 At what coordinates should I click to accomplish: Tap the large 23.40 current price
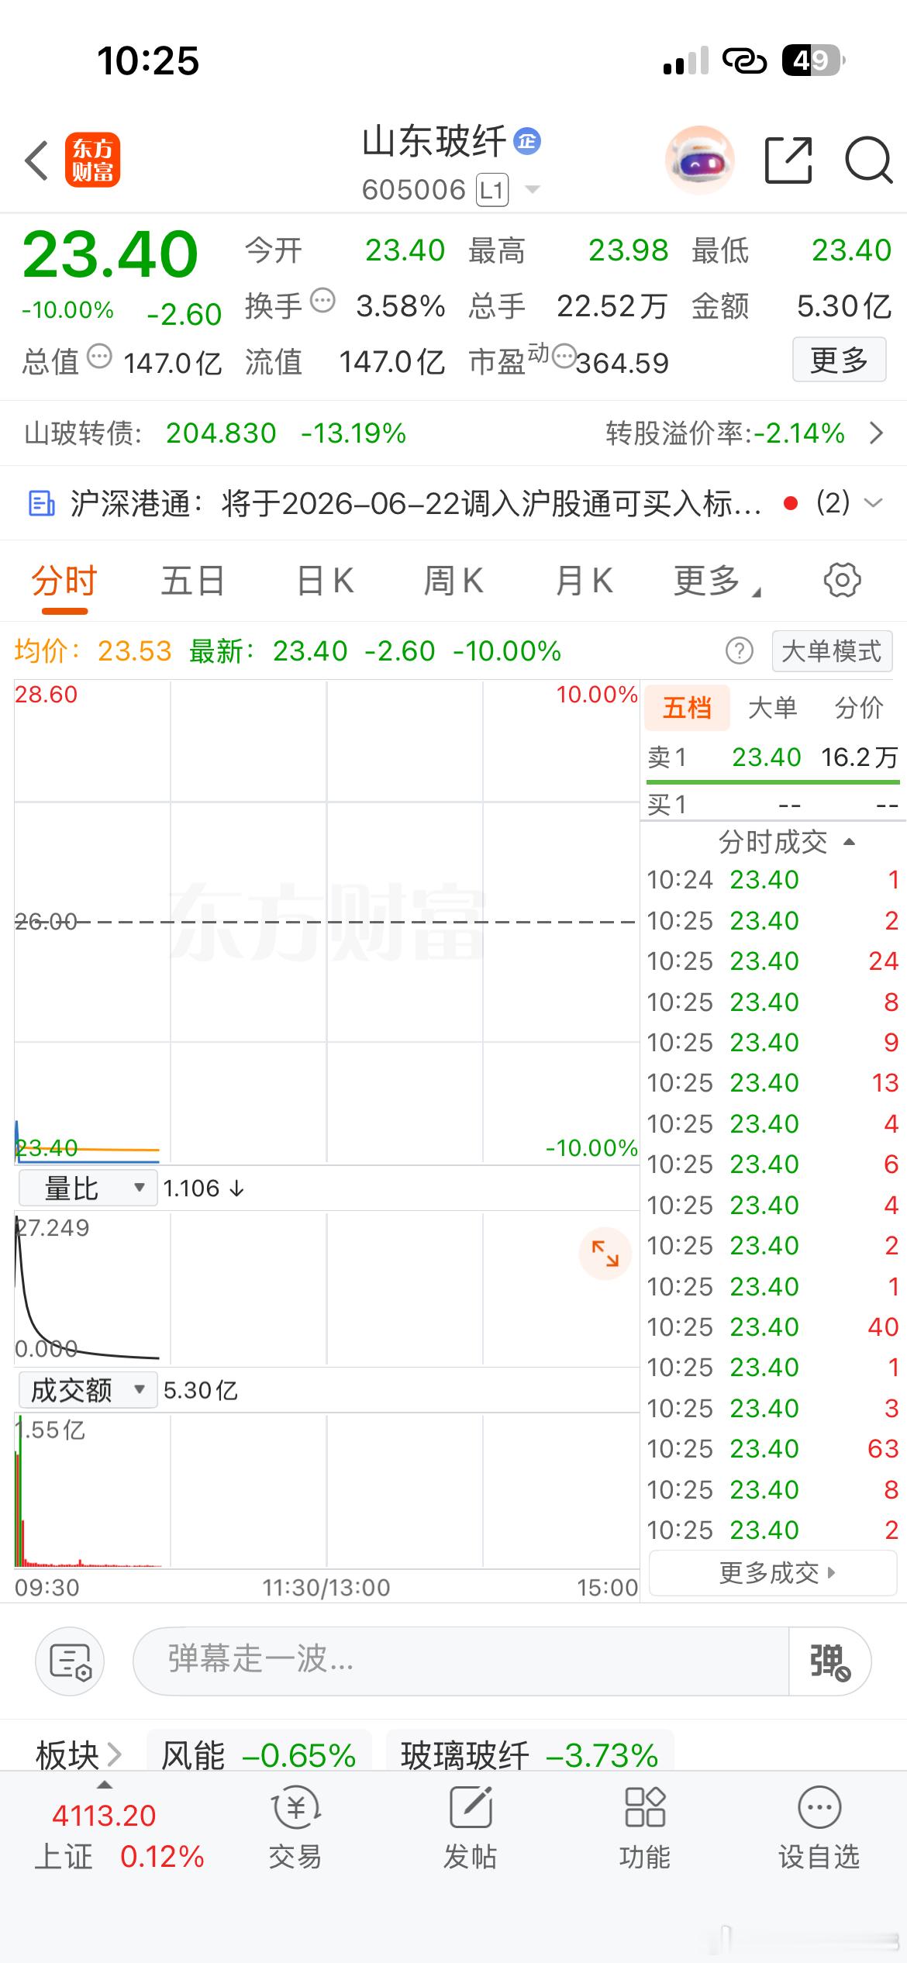(x=110, y=254)
